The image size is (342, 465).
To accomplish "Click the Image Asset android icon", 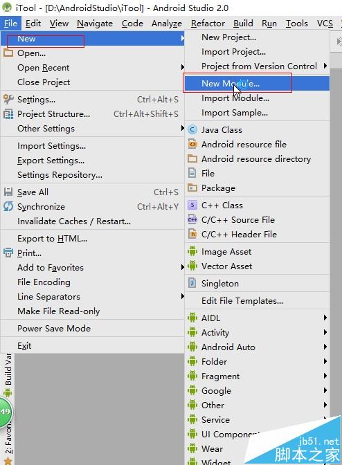I will pyautogui.click(x=192, y=251).
